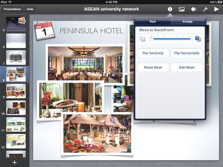This screenshot has height=167, width=223.
Task: Flip the image horizontally
Action: point(187,53)
